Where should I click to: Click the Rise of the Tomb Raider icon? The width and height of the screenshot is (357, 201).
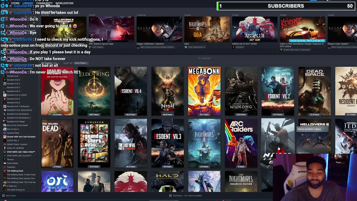coord(5,125)
